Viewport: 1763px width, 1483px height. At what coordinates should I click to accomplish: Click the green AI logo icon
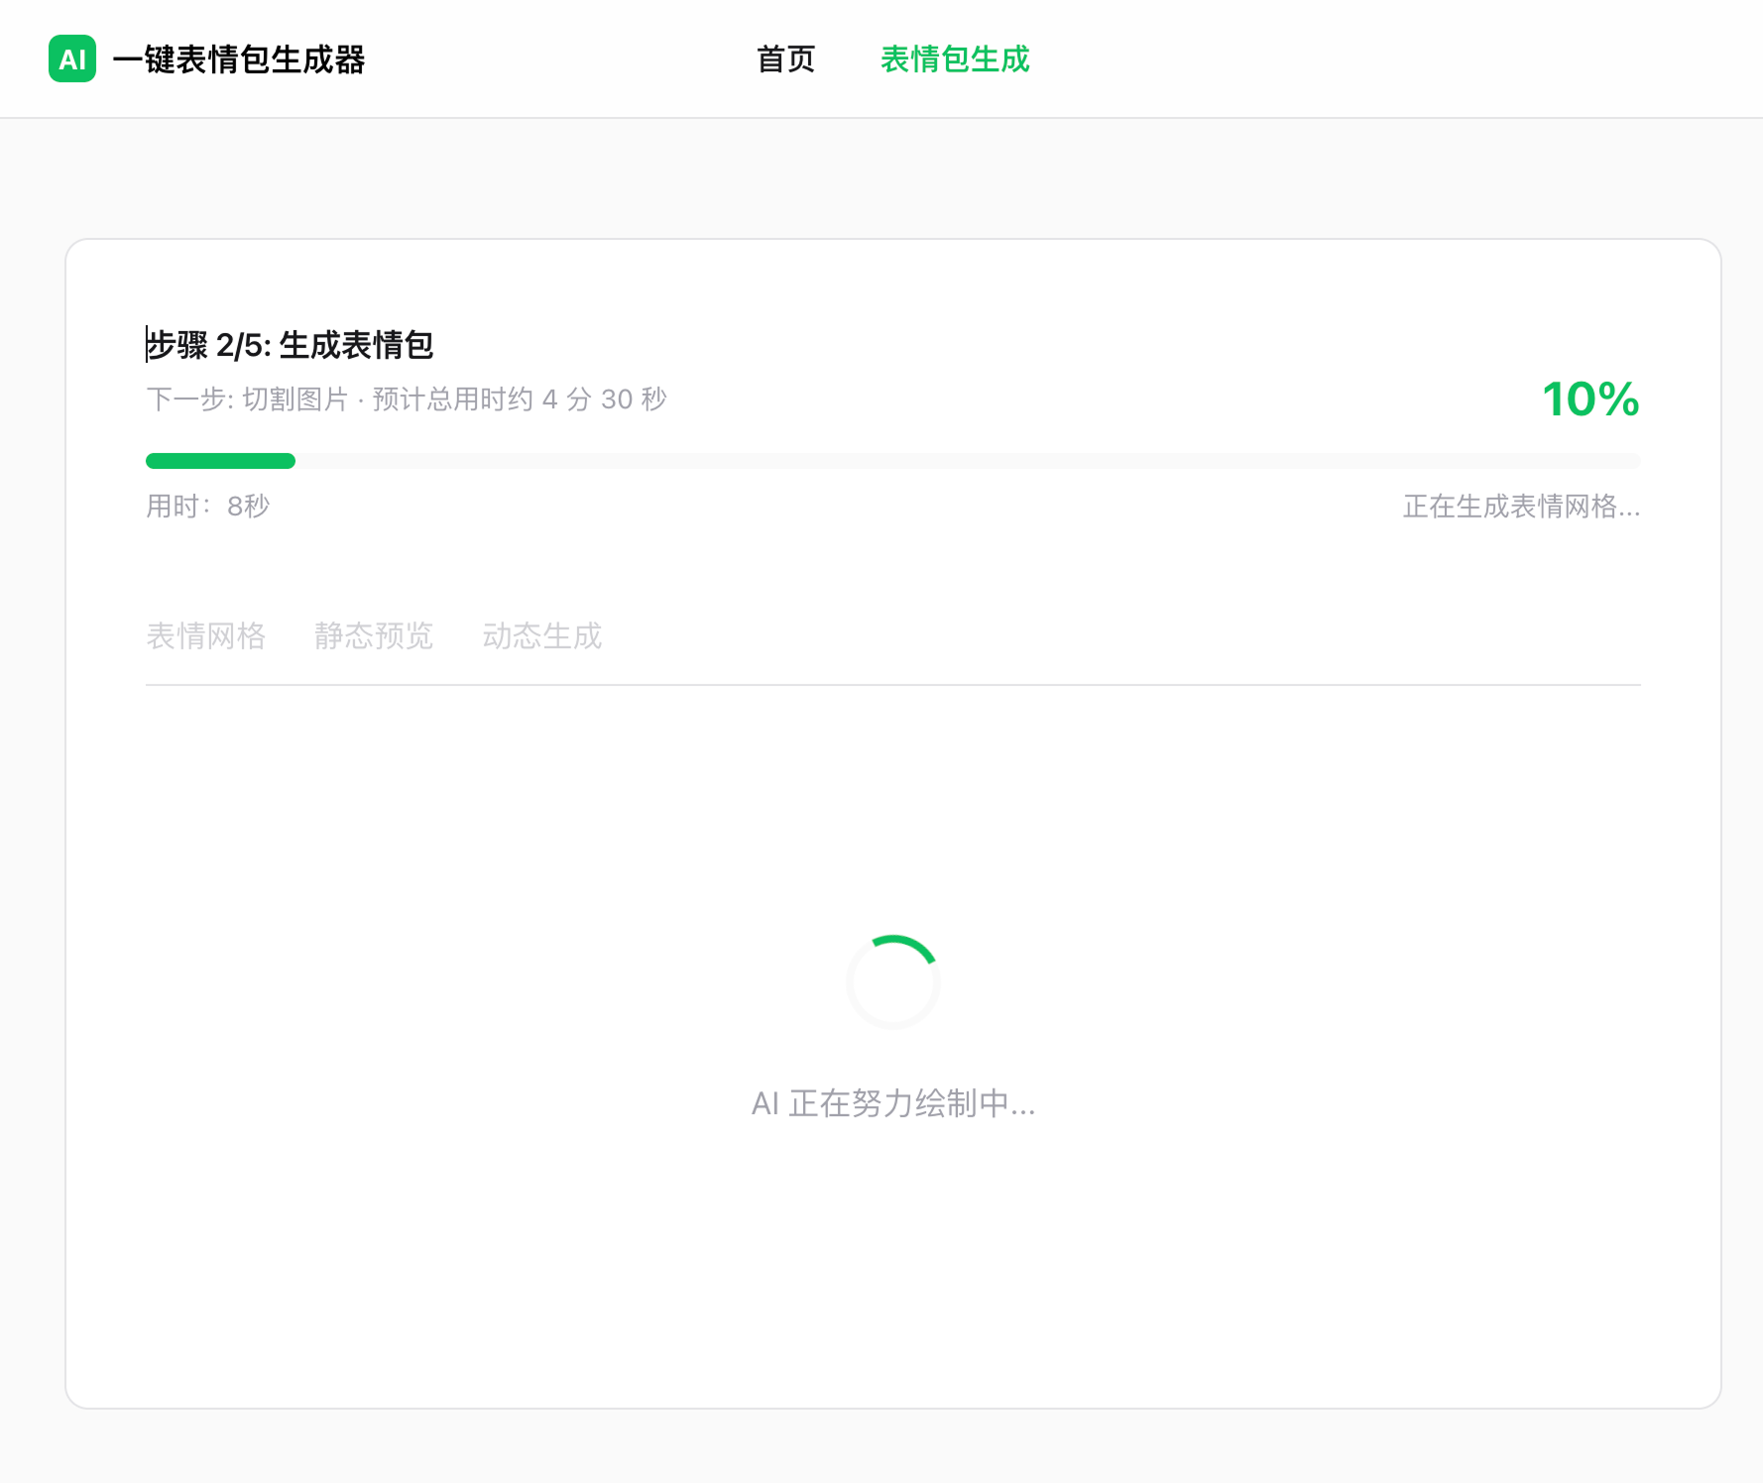click(x=72, y=59)
